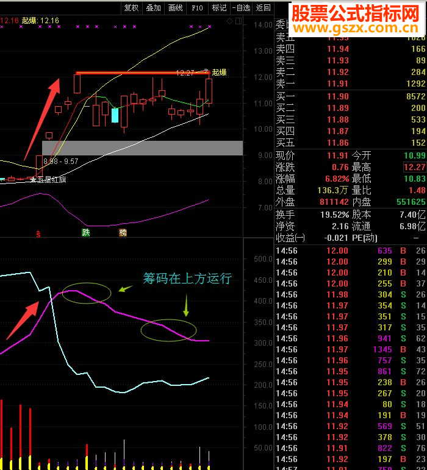Select the 卖二 11.92 ask row
This screenshot has width=427, height=470.
pos(351,72)
